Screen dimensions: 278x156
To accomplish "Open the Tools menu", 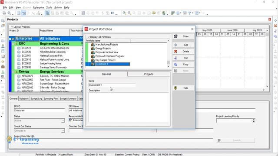I will tap(49, 7).
